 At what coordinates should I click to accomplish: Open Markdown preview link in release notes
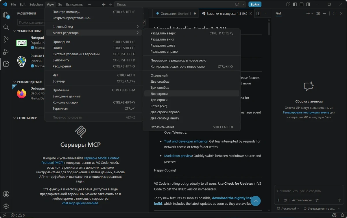tap(178, 156)
